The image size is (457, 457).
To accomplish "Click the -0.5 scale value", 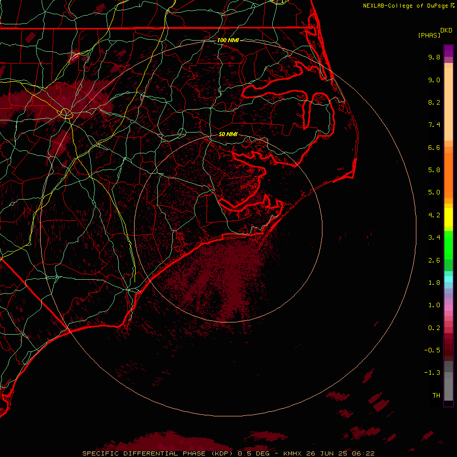I will 432,350.
